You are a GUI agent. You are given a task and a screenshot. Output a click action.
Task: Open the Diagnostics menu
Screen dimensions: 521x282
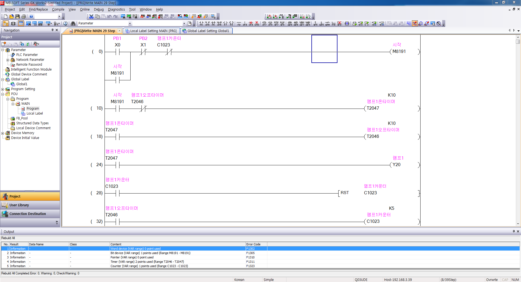[x=116, y=9]
